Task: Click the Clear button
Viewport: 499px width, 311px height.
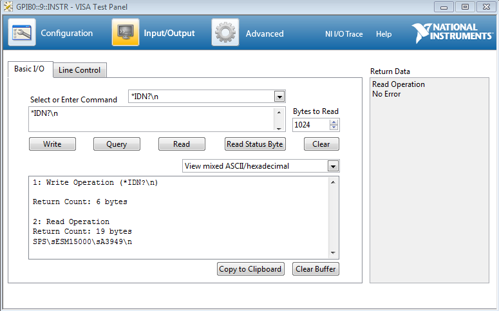Action: click(321, 144)
